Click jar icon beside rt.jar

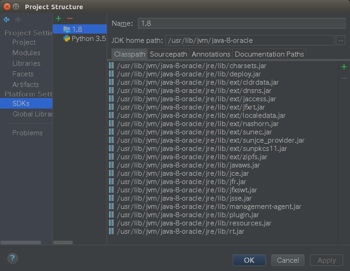tap(111, 231)
